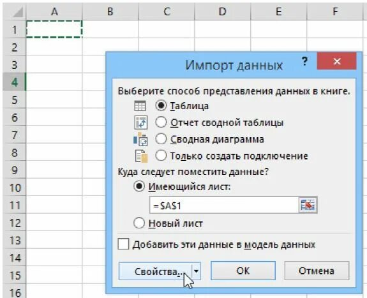
Task: Click the table icon beside Таблица
Action: tap(140, 106)
